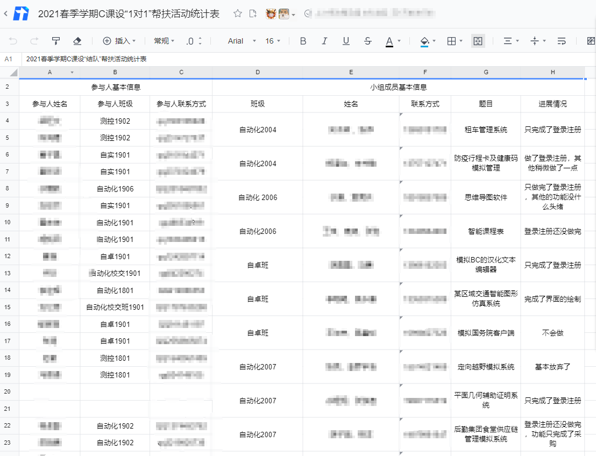Toggle underline formatting
The height and width of the screenshot is (456, 596).
click(x=346, y=41)
